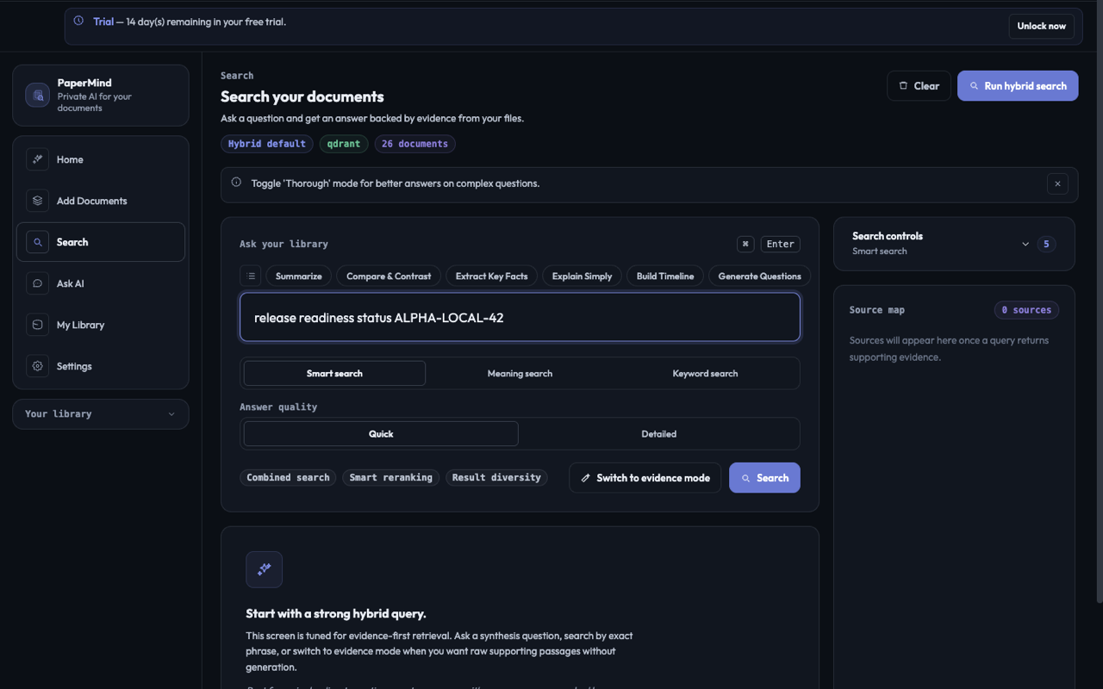This screenshot has width=1103, height=689.
Task: Click the page vertical scrollbar
Action: pos(1099,301)
